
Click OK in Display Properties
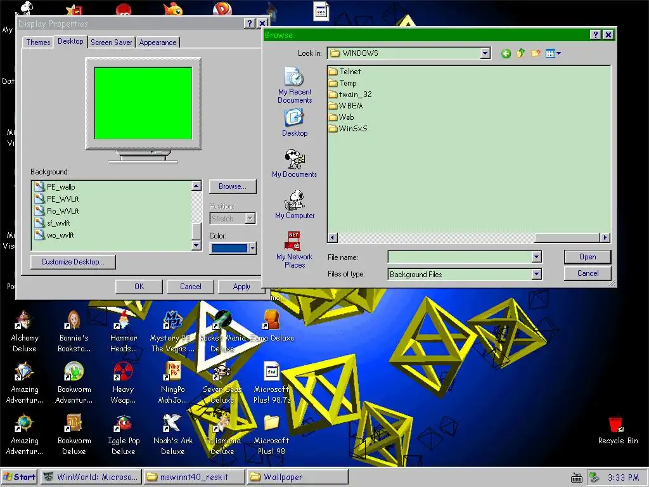coord(139,287)
